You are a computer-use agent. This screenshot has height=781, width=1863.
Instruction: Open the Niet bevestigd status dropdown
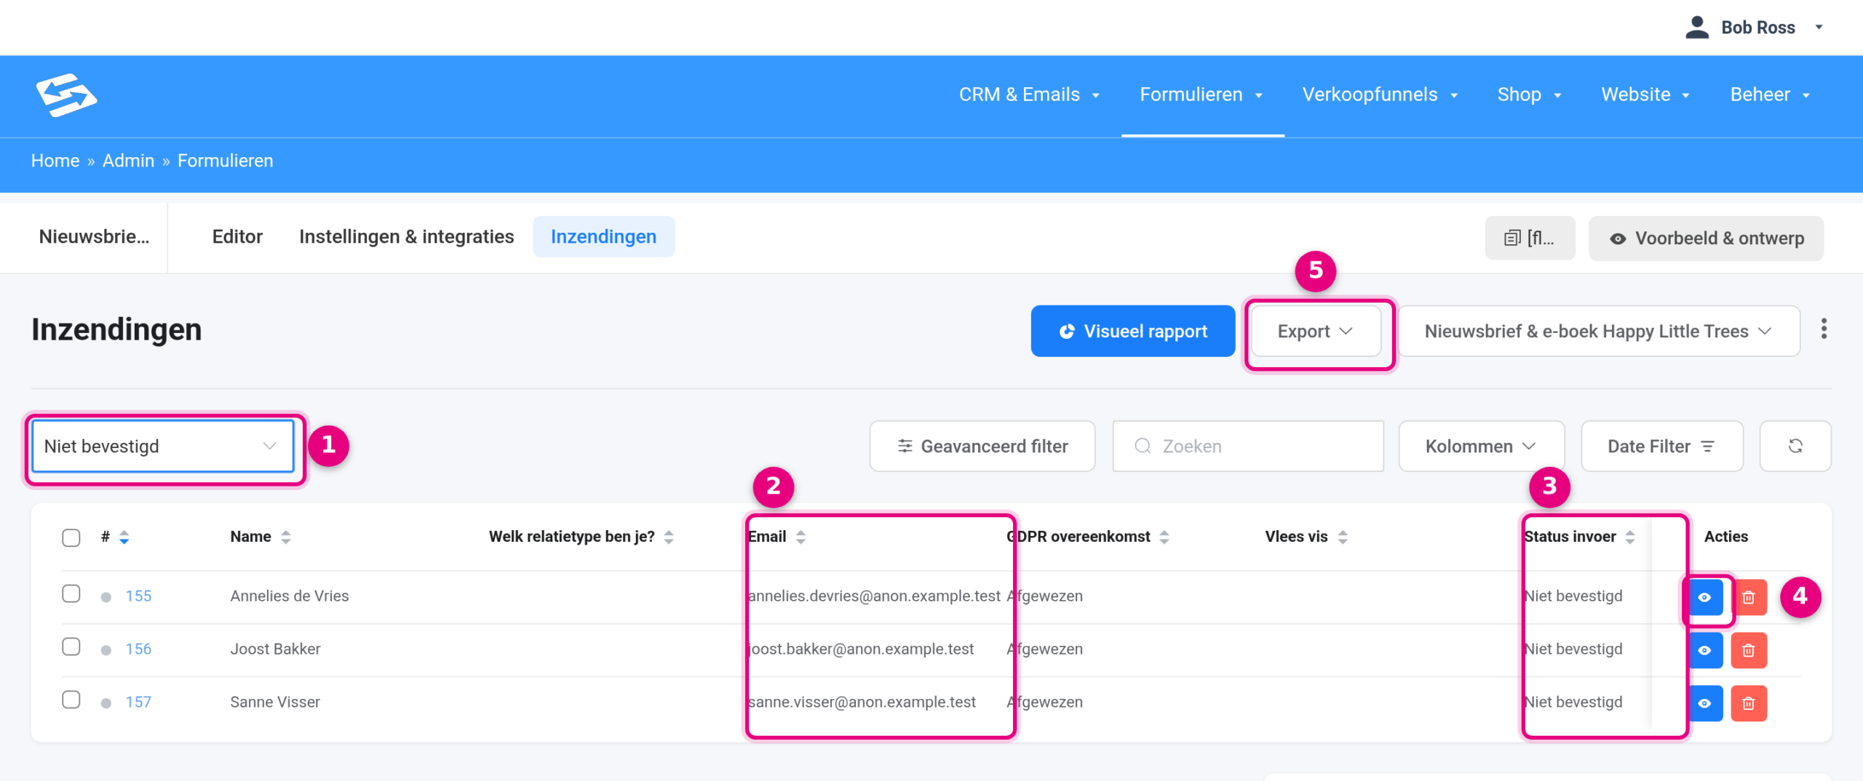coord(162,446)
